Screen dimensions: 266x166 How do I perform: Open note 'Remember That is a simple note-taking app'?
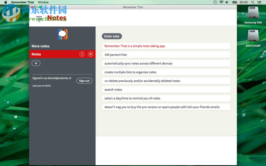tap(166, 46)
